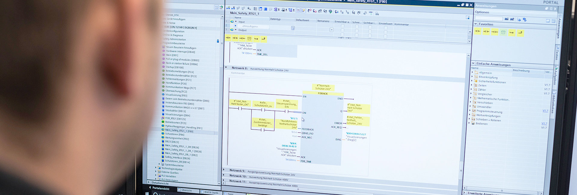
Task: Click the search down icon in Optionen
Action: (x=507, y=19)
